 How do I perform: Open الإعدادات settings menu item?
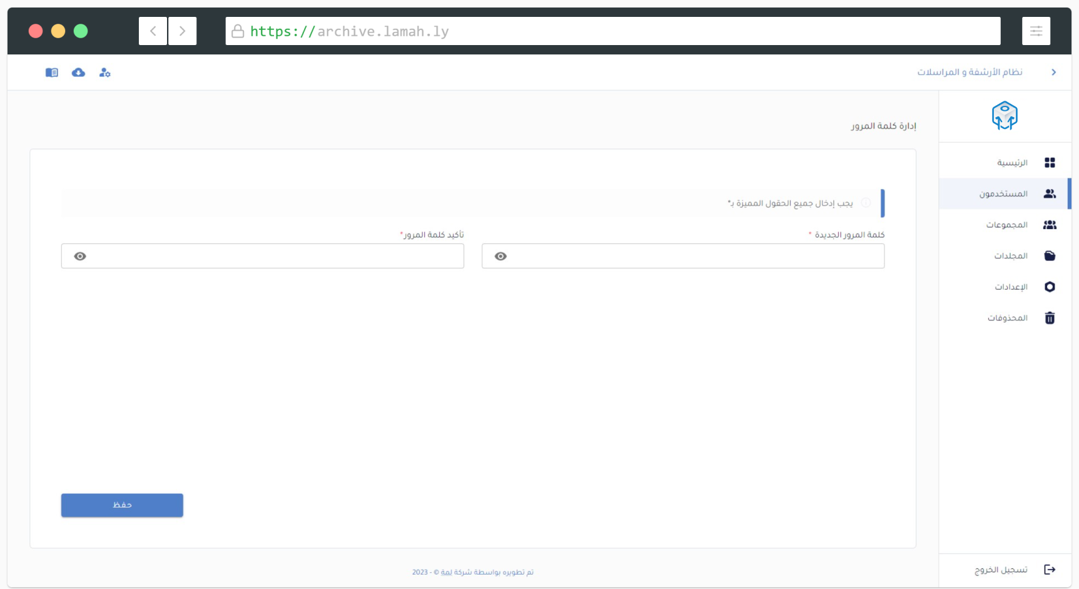click(x=1011, y=287)
